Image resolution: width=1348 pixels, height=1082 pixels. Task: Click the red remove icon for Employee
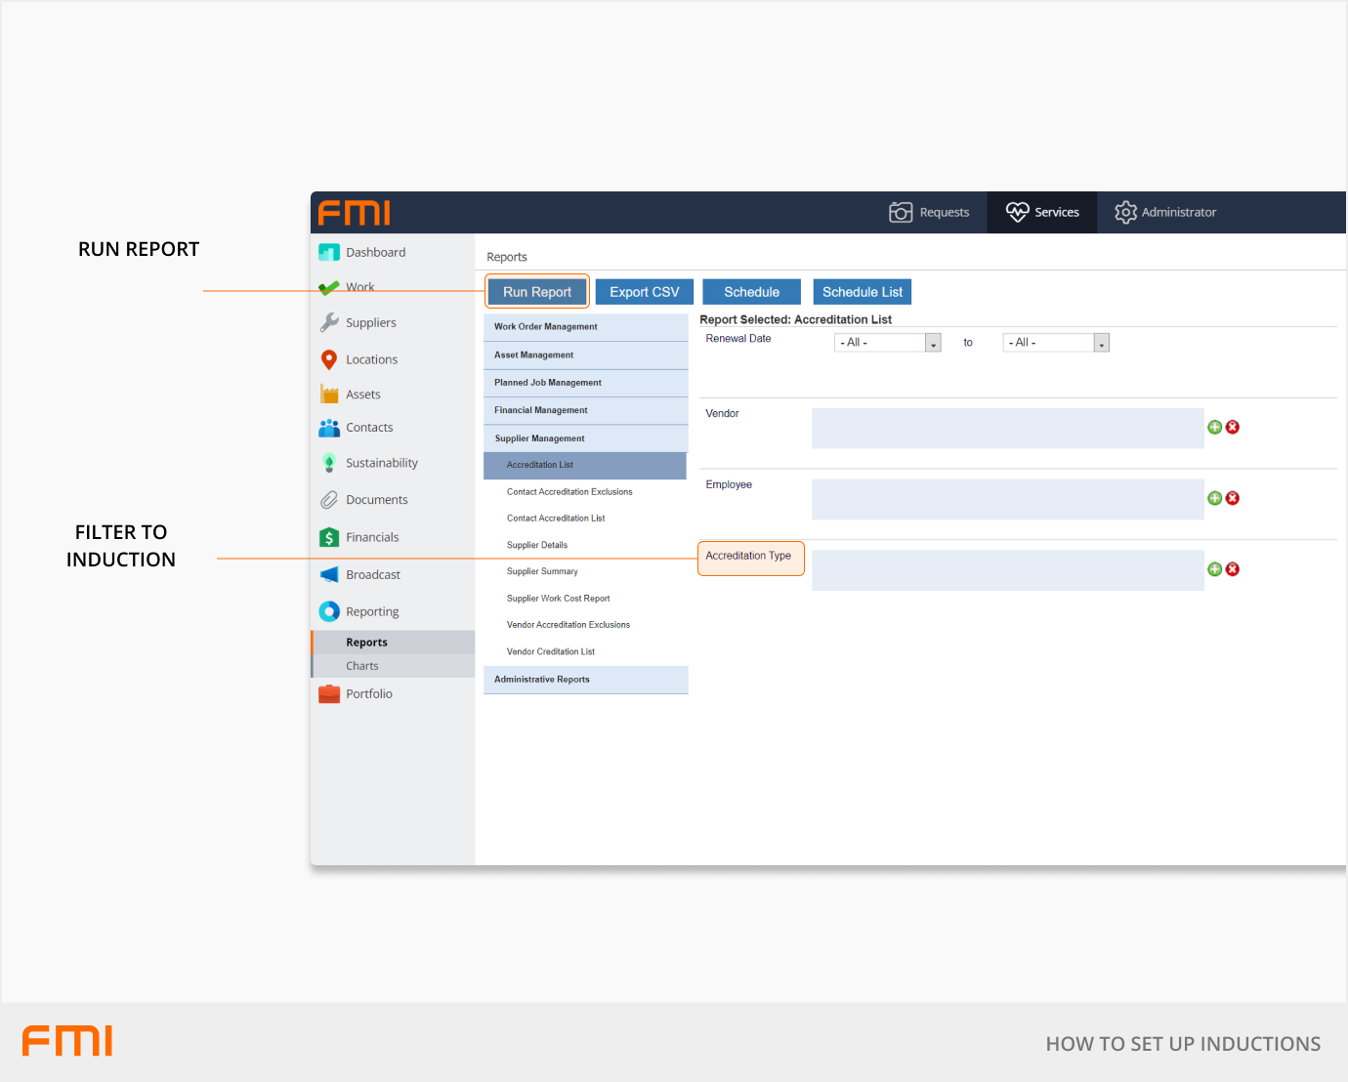pos(1233,498)
